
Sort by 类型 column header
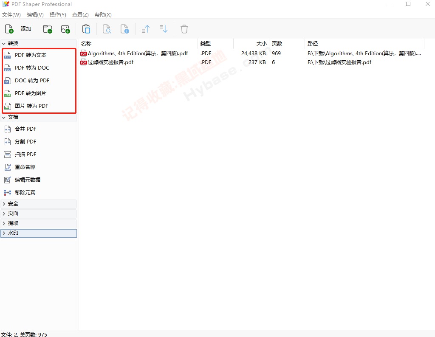(x=215, y=44)
